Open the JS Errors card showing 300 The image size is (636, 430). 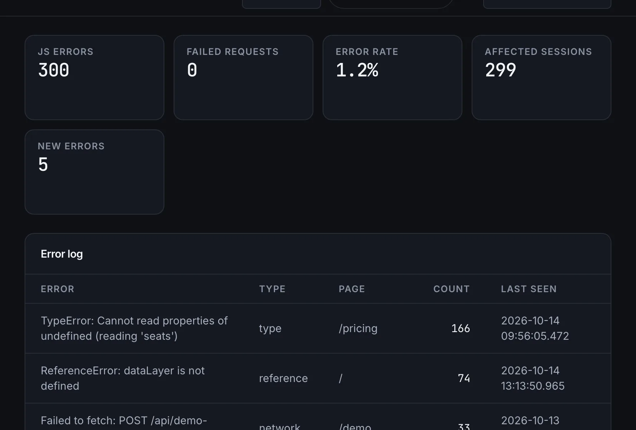click(94, 78)
